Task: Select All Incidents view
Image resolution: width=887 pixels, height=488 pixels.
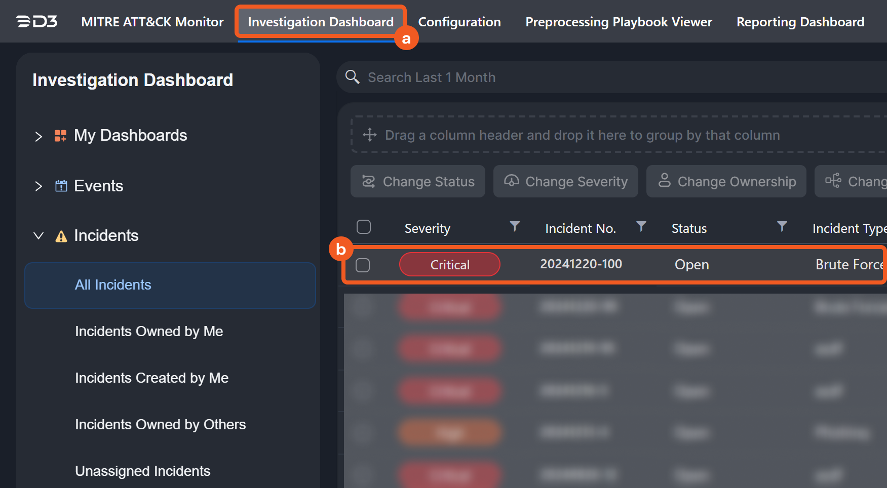Action: (170, 285)
